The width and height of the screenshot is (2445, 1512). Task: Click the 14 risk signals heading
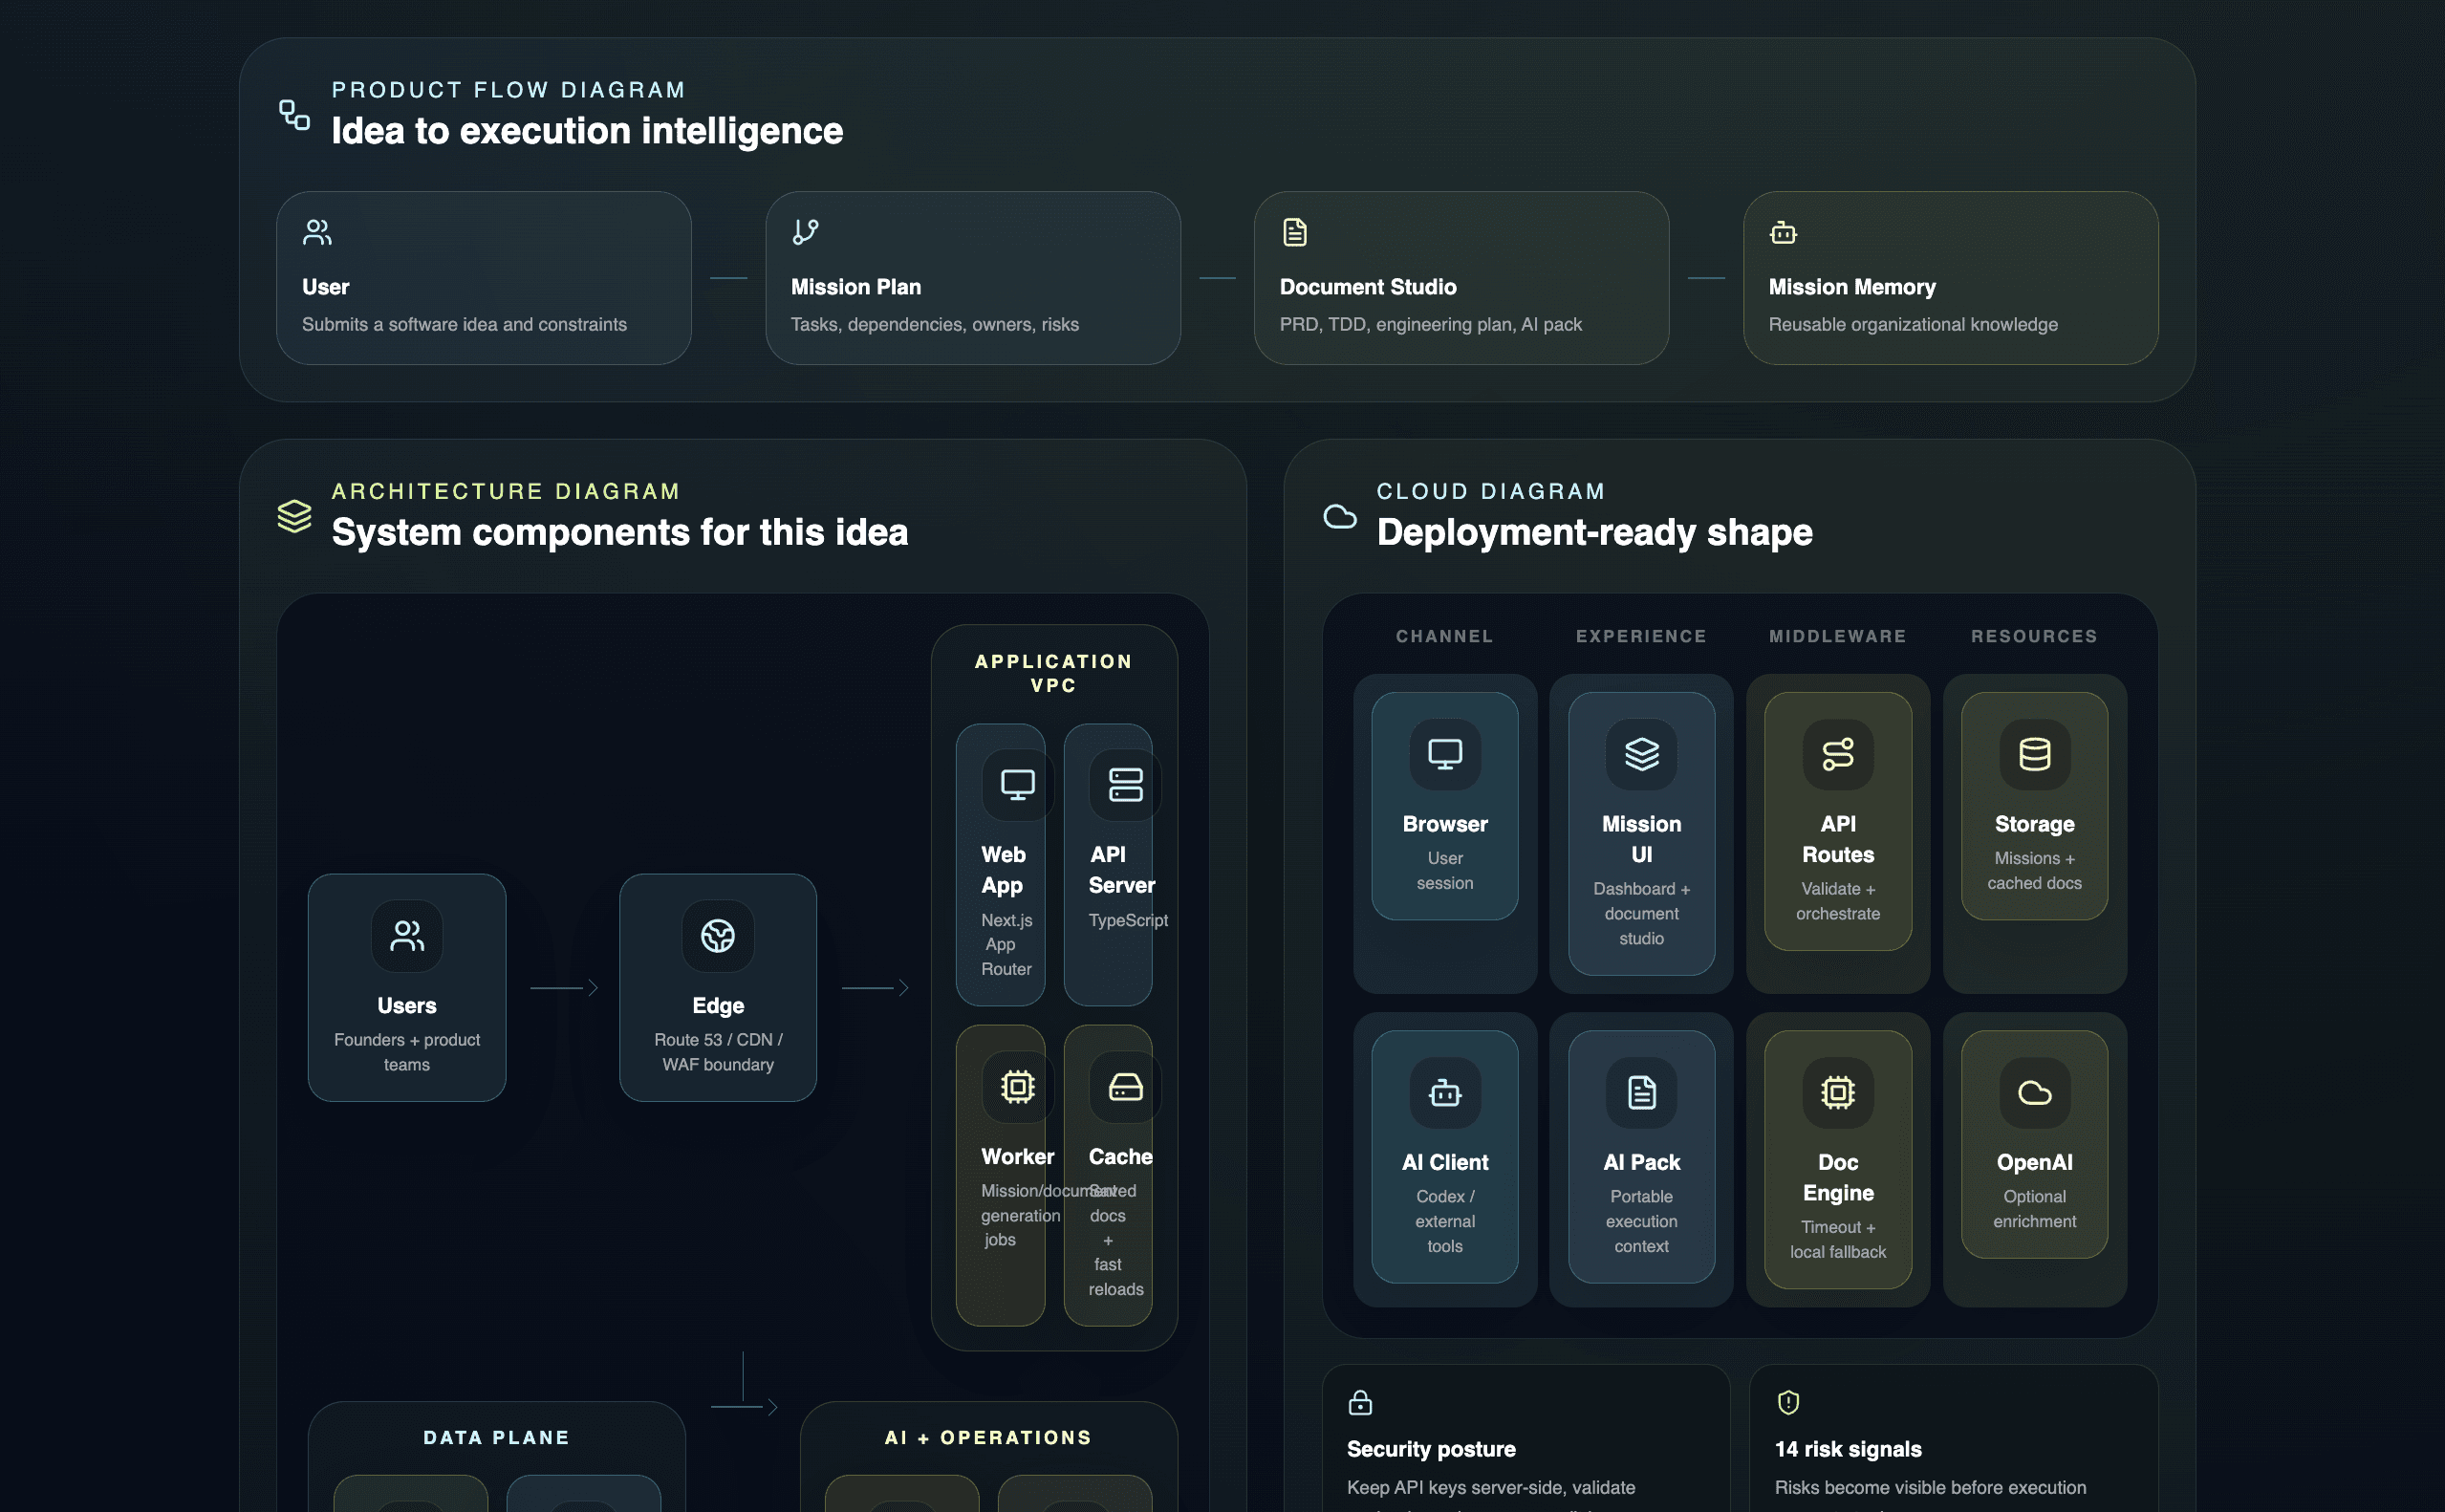1848,1450
